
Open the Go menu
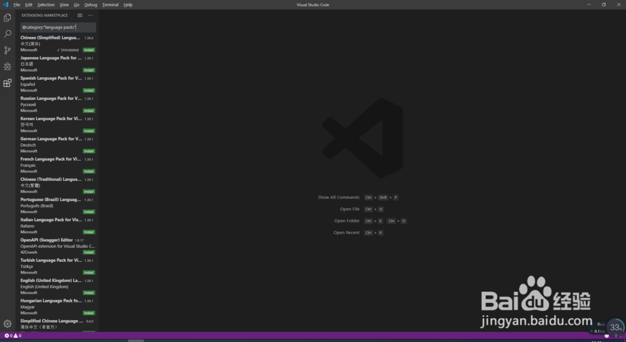(x=76, y=5)
